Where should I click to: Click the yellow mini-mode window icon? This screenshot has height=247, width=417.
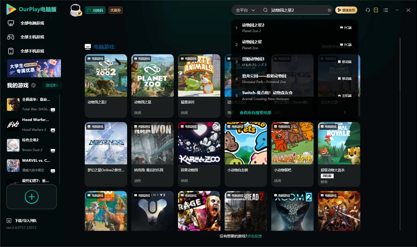pos(376,10)
